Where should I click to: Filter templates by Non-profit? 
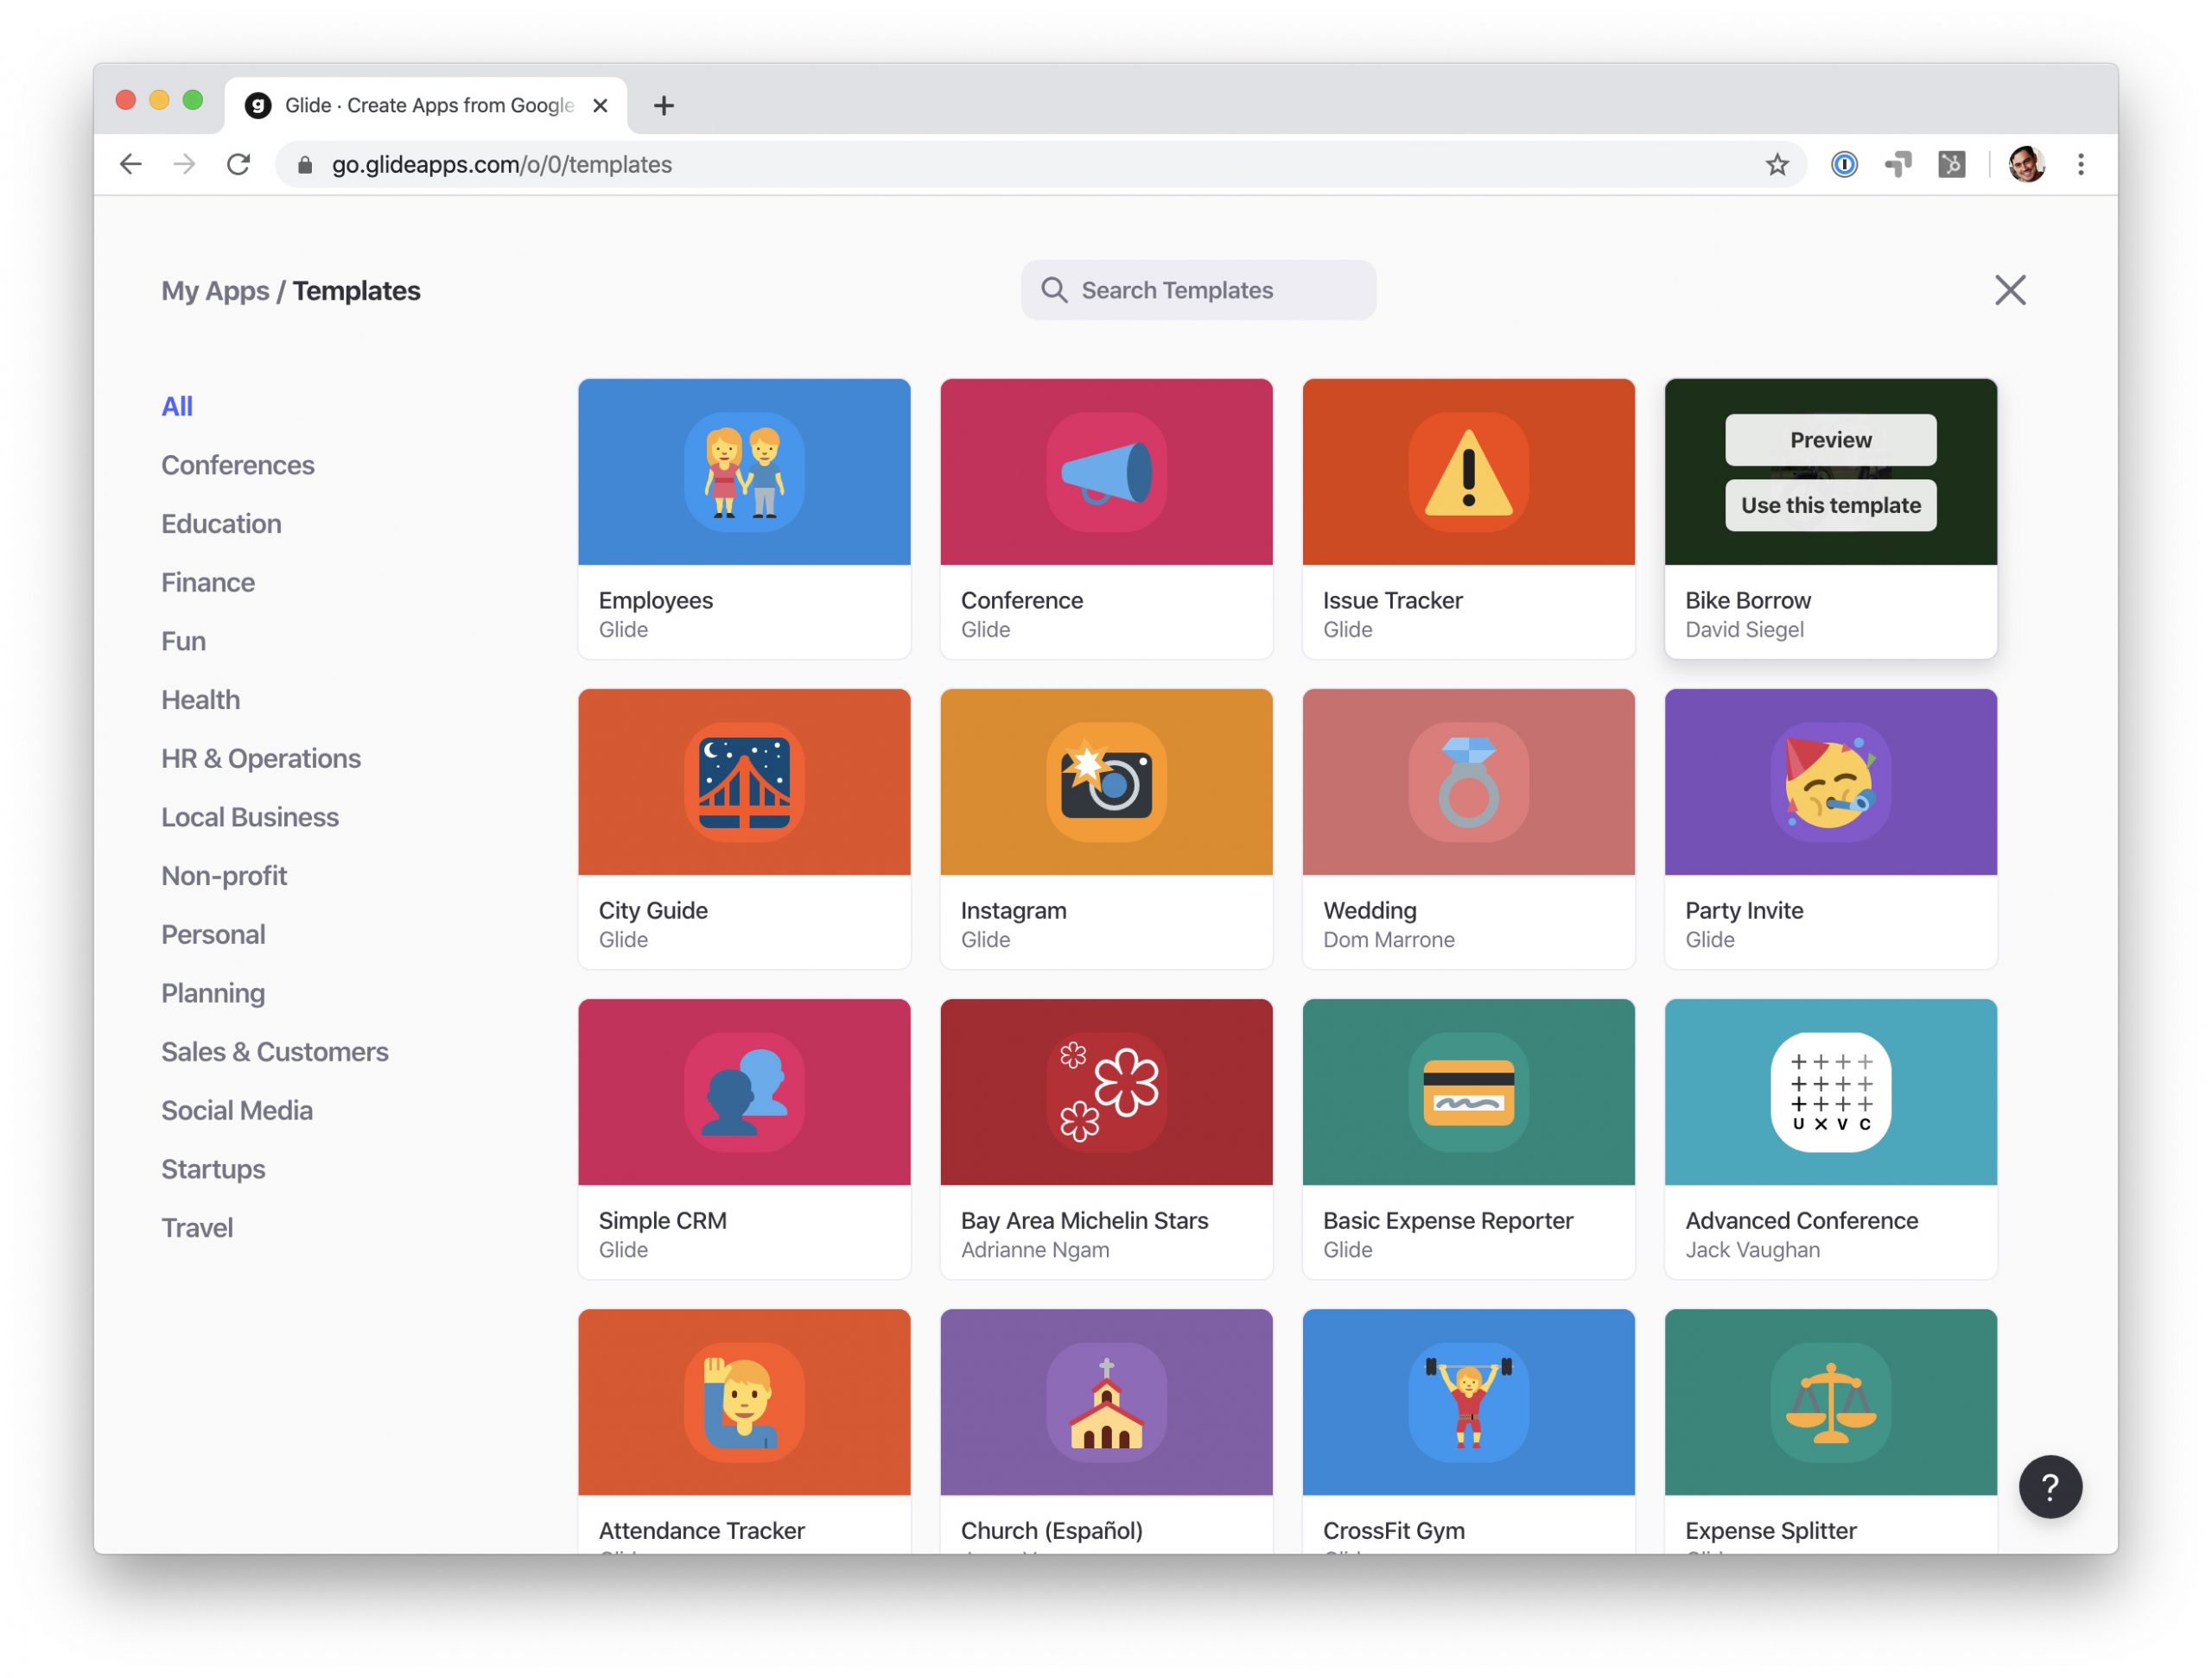224,876
